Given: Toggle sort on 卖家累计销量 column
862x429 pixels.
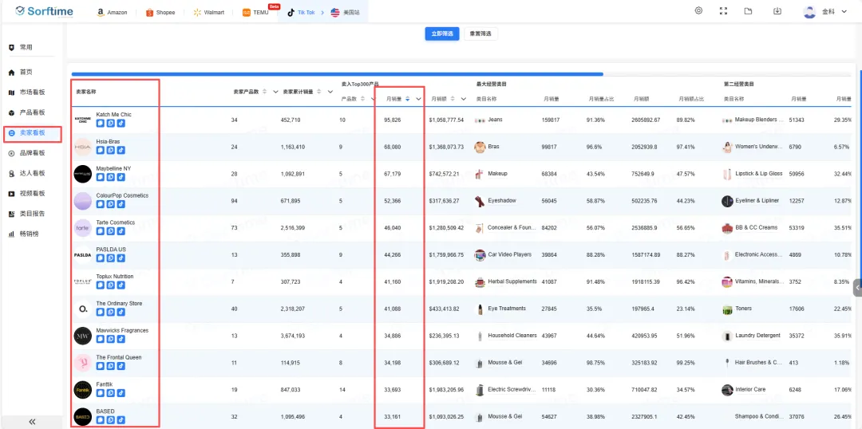Looking at the screenshot, I should (319, 92).
